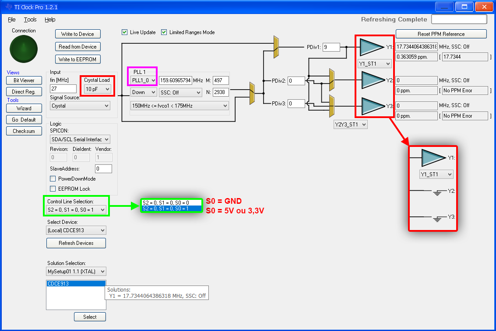
Task: Click the Y2 No PPM Error field
Action: tap(465, 91)
